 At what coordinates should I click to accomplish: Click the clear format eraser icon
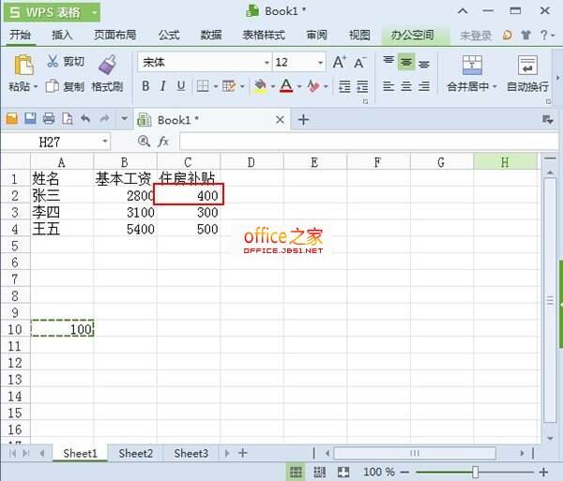[313, 86]
